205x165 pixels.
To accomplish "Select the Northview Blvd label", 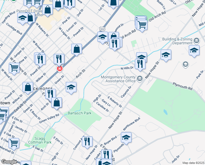I will pos(132,124).
